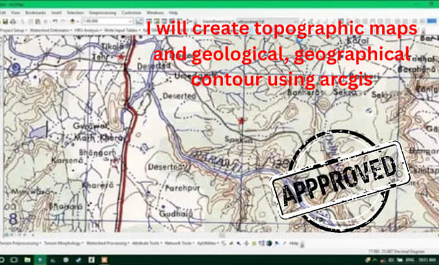Expand the ApUtilities dropdown
The width and height of the screenshot is (439, 265).
click(x=208, y=244)
